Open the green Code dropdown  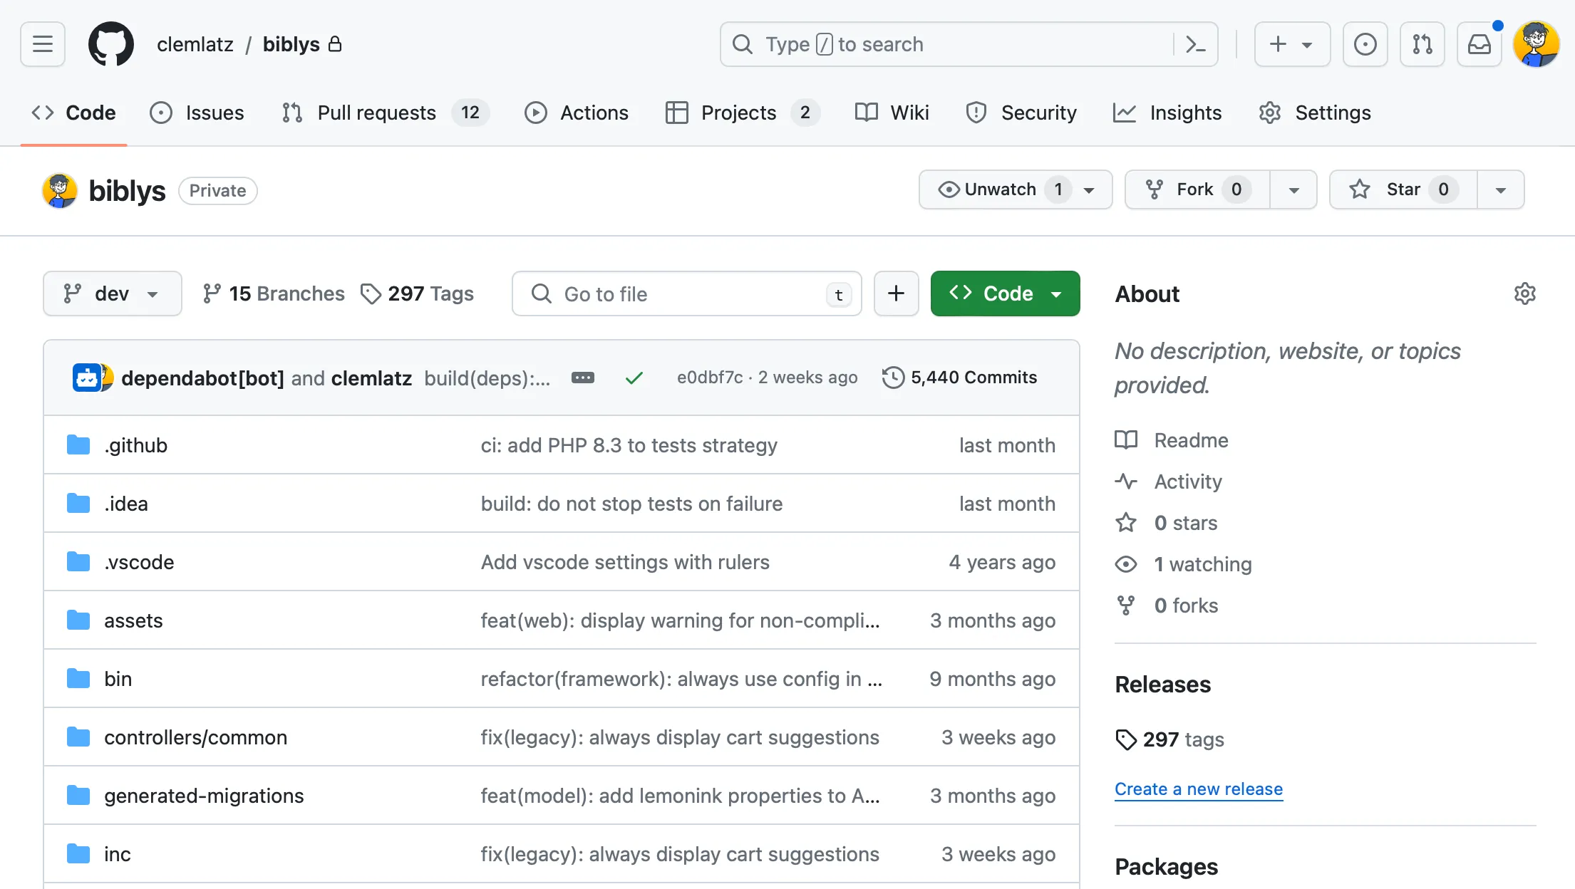[x=1005, y=293]
